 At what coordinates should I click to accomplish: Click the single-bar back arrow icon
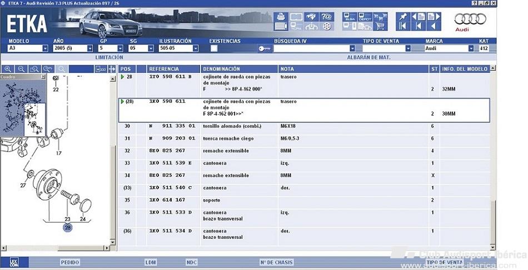coord(418,27)
